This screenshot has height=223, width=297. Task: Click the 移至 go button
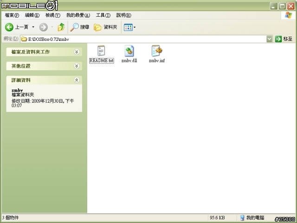[x=284, y=39]
